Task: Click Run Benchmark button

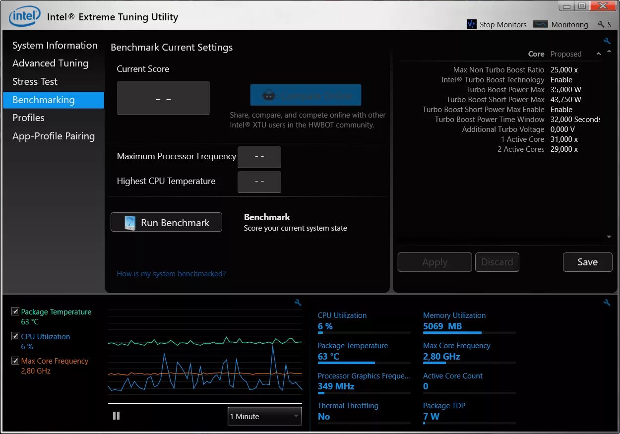Action: click(x=166, y=222)
